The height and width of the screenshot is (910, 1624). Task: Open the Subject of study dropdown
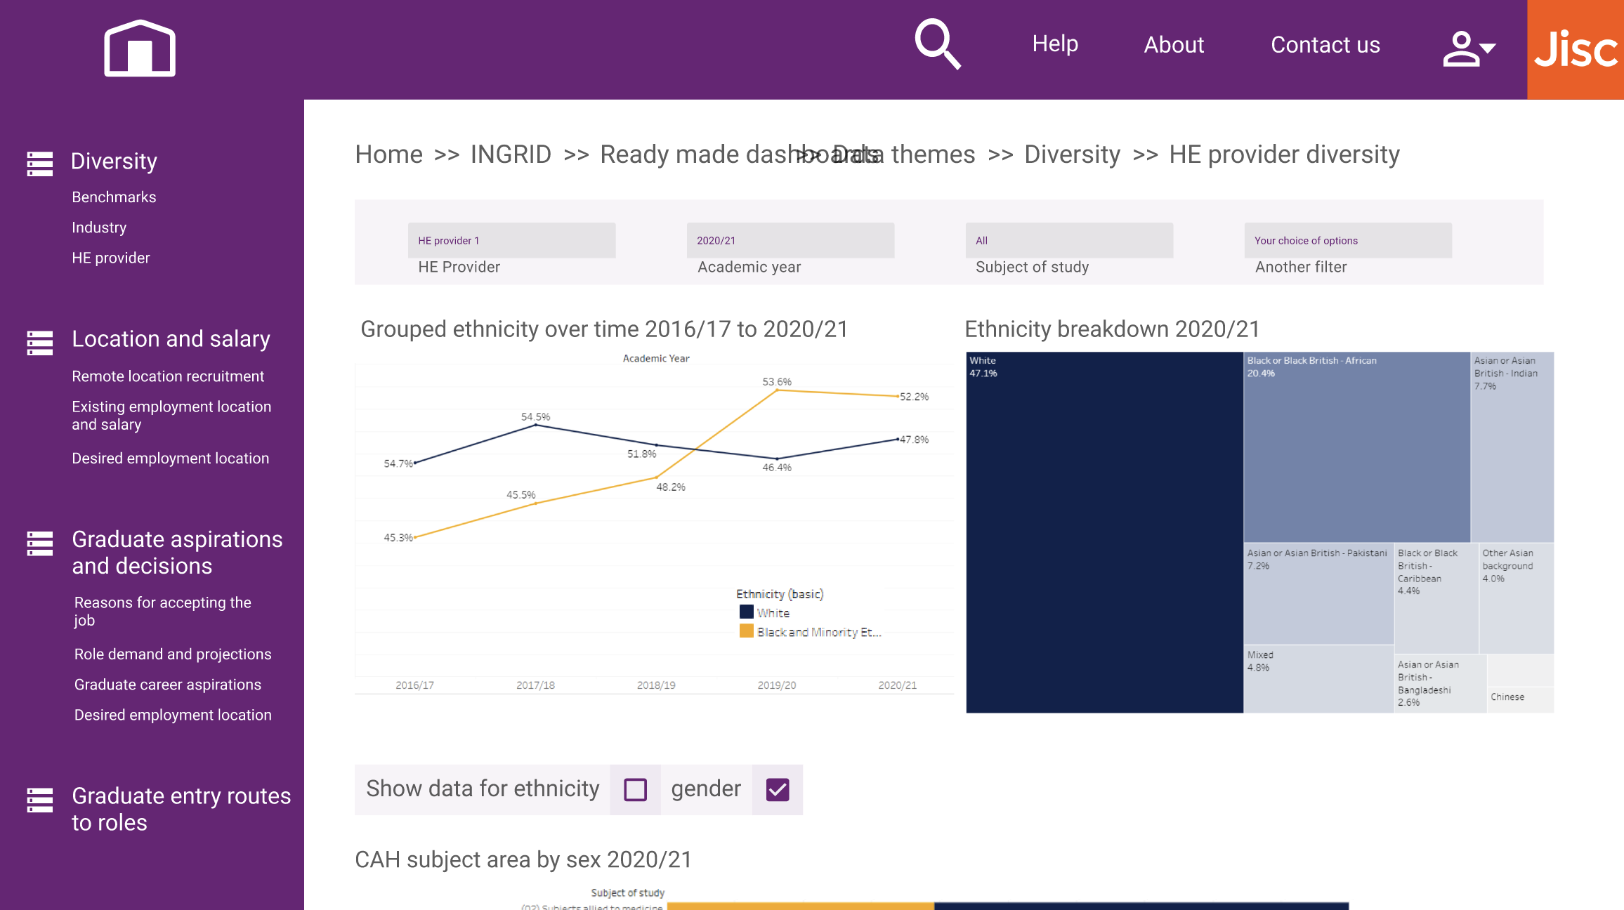coord(1068,241)
